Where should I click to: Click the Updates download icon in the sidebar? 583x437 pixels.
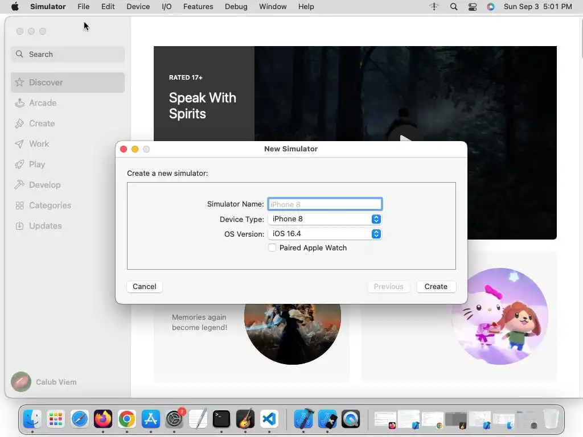[20, 225]
